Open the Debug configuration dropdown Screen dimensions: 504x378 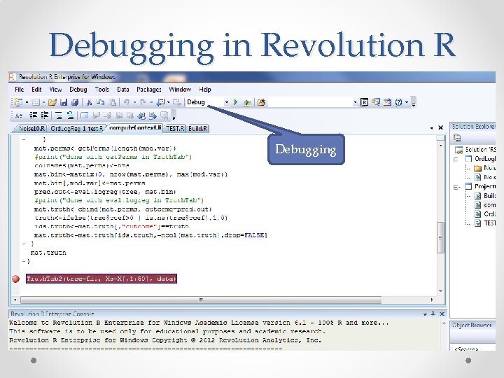[x=226, y=102]
